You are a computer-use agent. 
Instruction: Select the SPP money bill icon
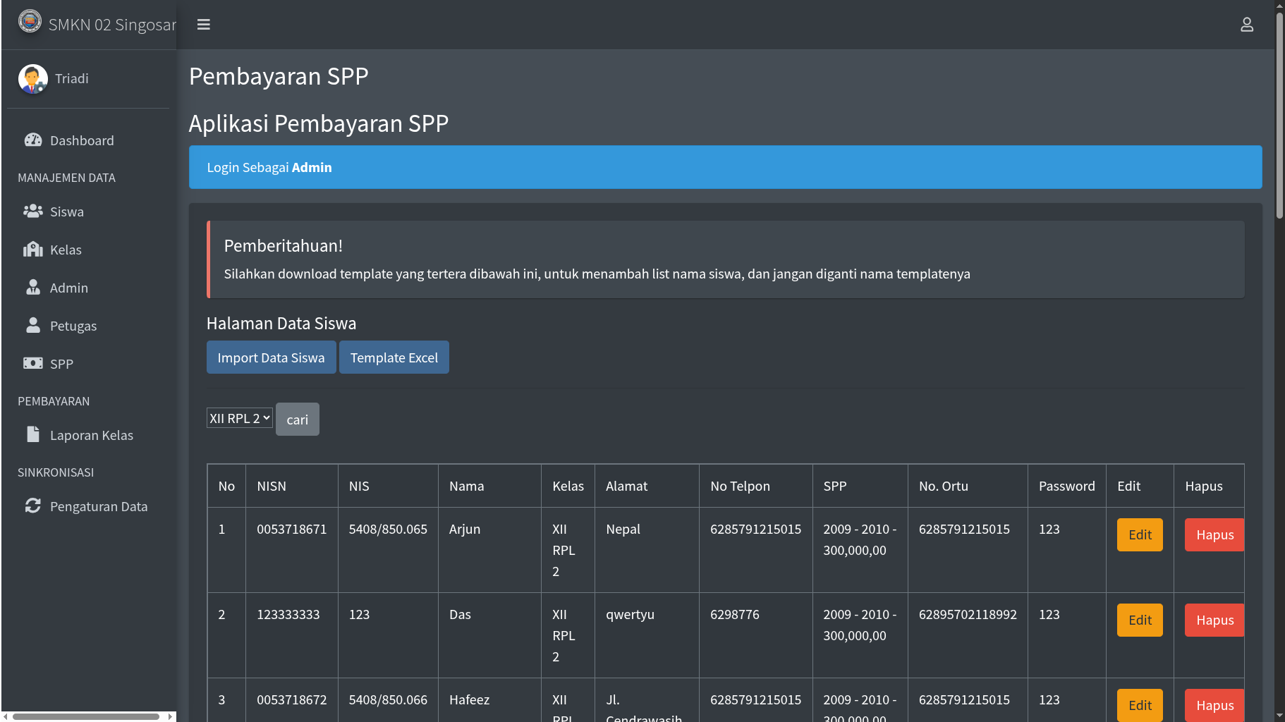coord(33,364)
